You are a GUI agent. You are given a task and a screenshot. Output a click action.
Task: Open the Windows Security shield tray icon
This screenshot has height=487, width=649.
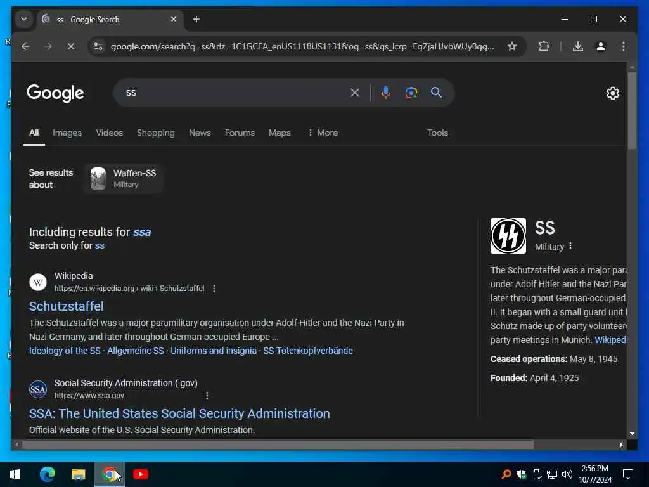pos(522,474)
